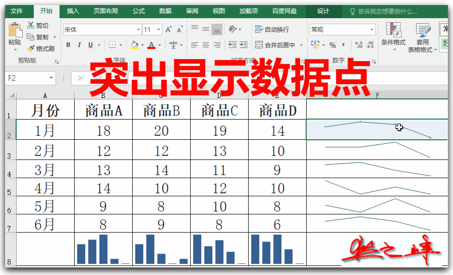Viewport: 453px width, 275px height.
Task: Set middle vertical alignment
Action: 206,29
